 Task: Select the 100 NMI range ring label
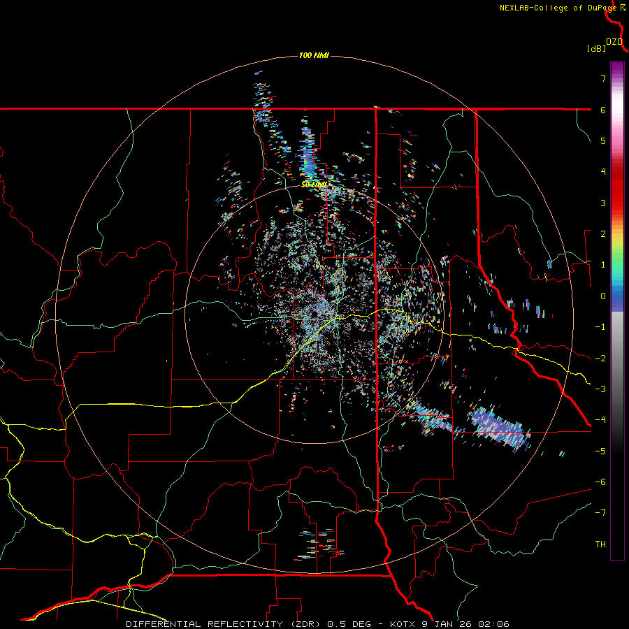point(314,55)
